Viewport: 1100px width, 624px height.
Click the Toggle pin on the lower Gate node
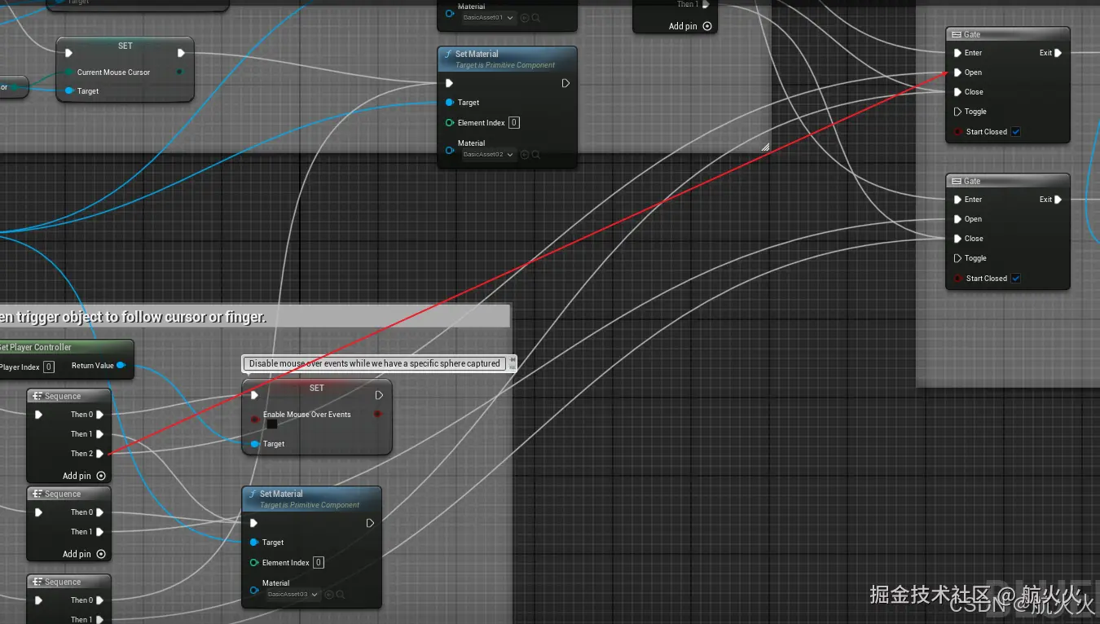[957, 258]
